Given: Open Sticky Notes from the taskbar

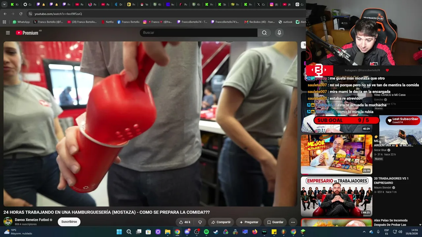Looking at the screenshot, I should pos(274,232).
